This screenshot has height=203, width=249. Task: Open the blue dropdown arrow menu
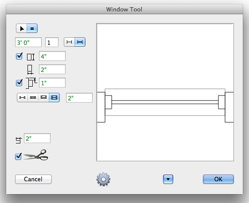[x=168, y=179]
